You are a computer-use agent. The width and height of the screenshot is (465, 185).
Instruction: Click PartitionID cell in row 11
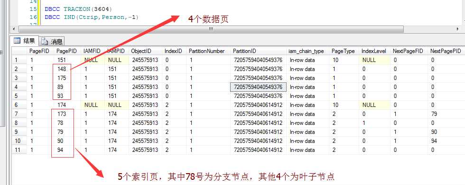258,150
